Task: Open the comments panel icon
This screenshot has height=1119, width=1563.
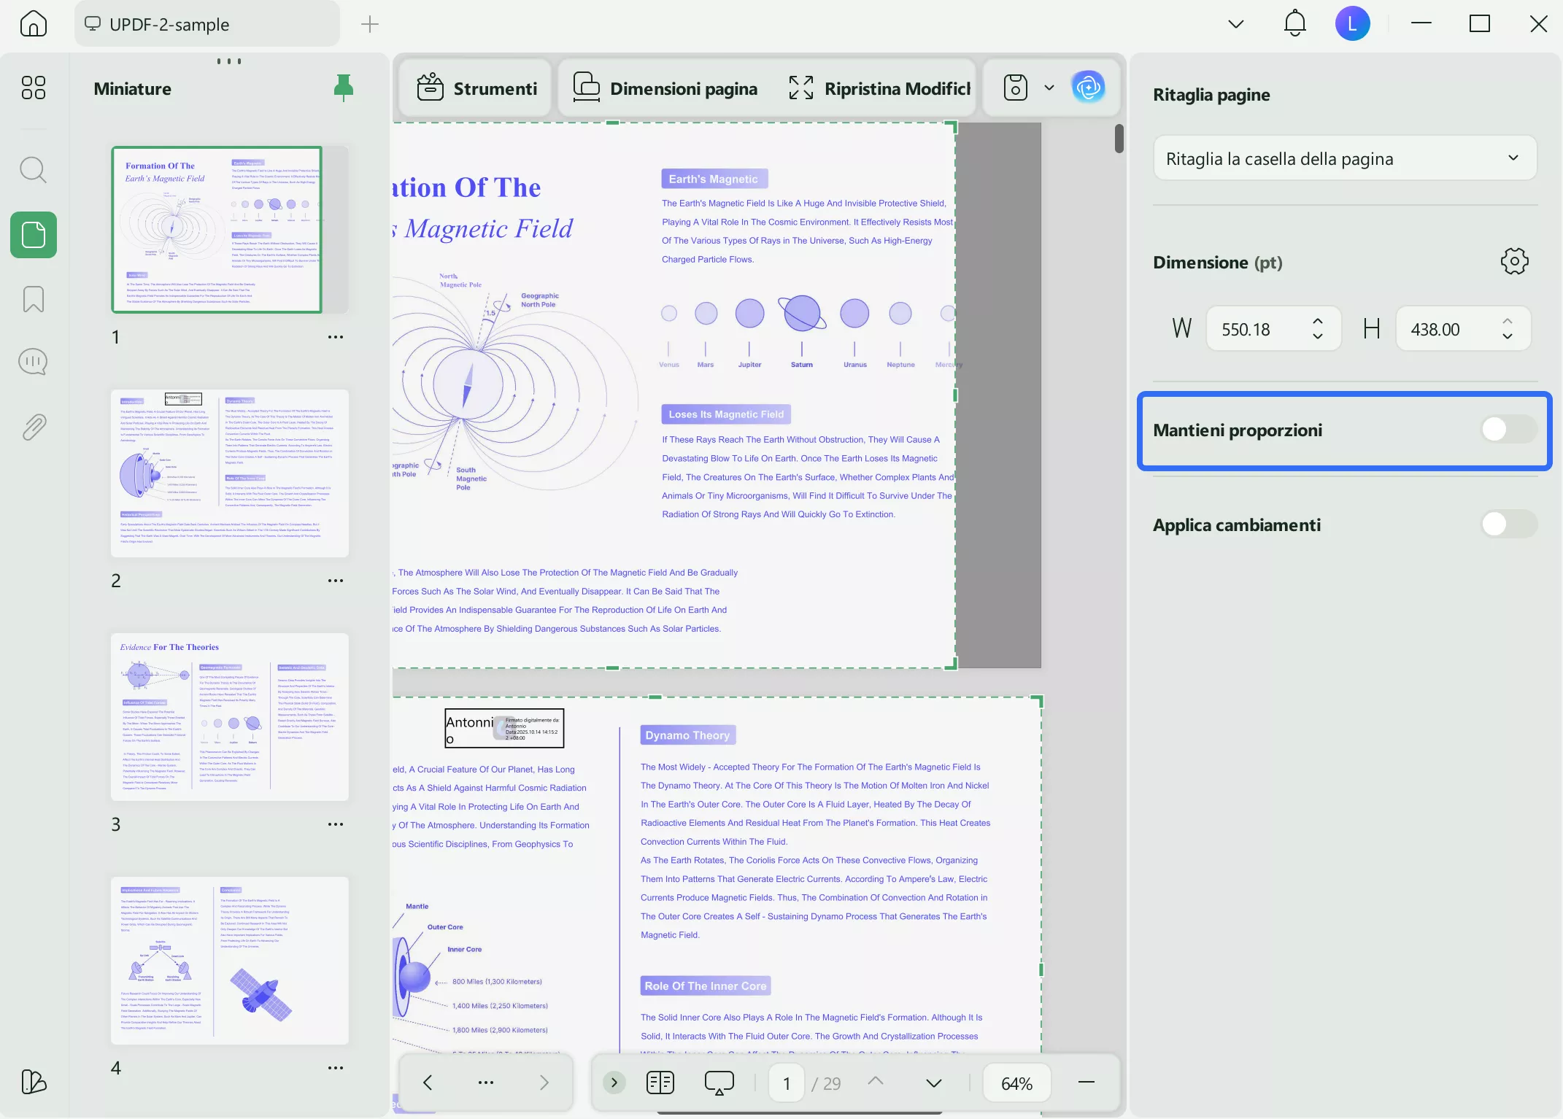Action: point(33,362)
